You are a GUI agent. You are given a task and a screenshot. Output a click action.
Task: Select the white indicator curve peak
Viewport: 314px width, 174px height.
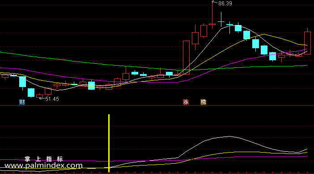click(x=229, y=137)
